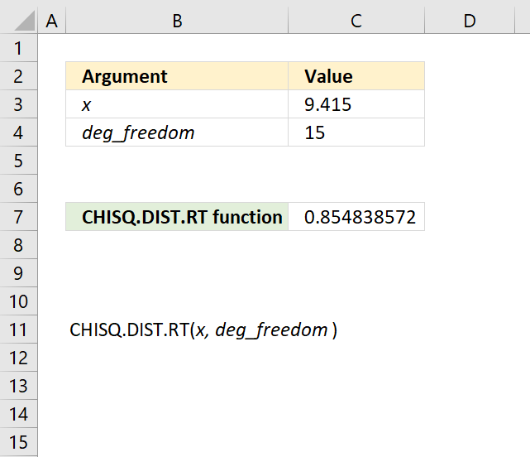Click the deg_freedom label cell
Screen dimensions: 530x457
pyautogui.click(x=177, y=132)
